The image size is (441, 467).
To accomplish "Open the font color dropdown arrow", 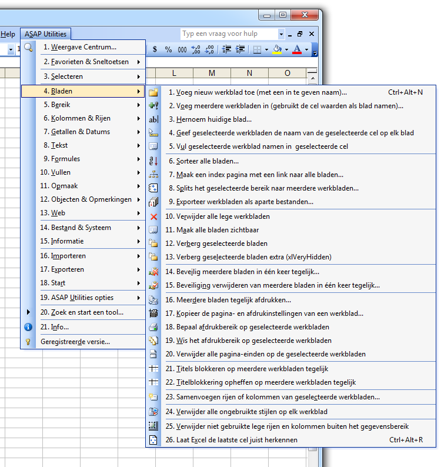I will (306, 49).
